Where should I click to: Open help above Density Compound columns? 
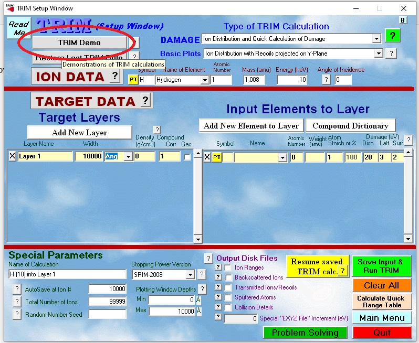[157, 130]
